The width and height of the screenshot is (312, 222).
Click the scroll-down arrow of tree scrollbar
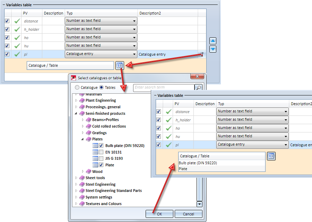199,204
